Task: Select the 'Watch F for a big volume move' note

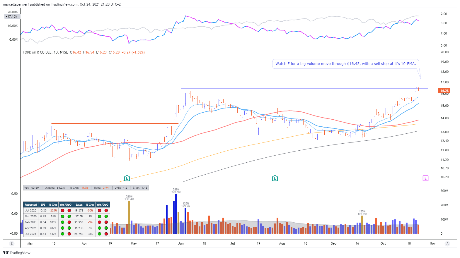Action: tap(345, 64)
